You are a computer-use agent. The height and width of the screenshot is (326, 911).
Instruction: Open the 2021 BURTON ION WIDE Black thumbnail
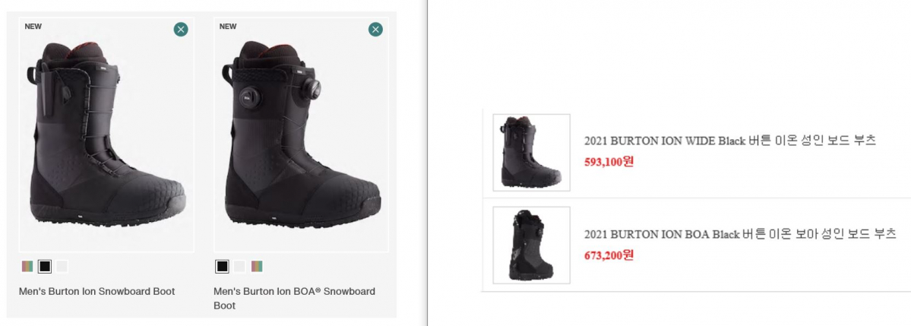pos(531,153)
